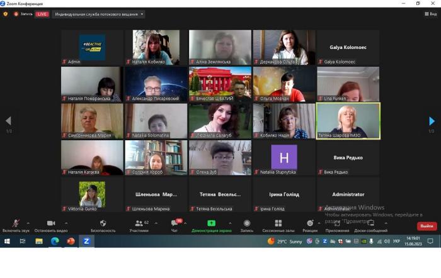This screenshot has width=441, height=278.
Task: Stop camera via Остановить видео button
Action: pyautogui.click(x=51, y=225)
